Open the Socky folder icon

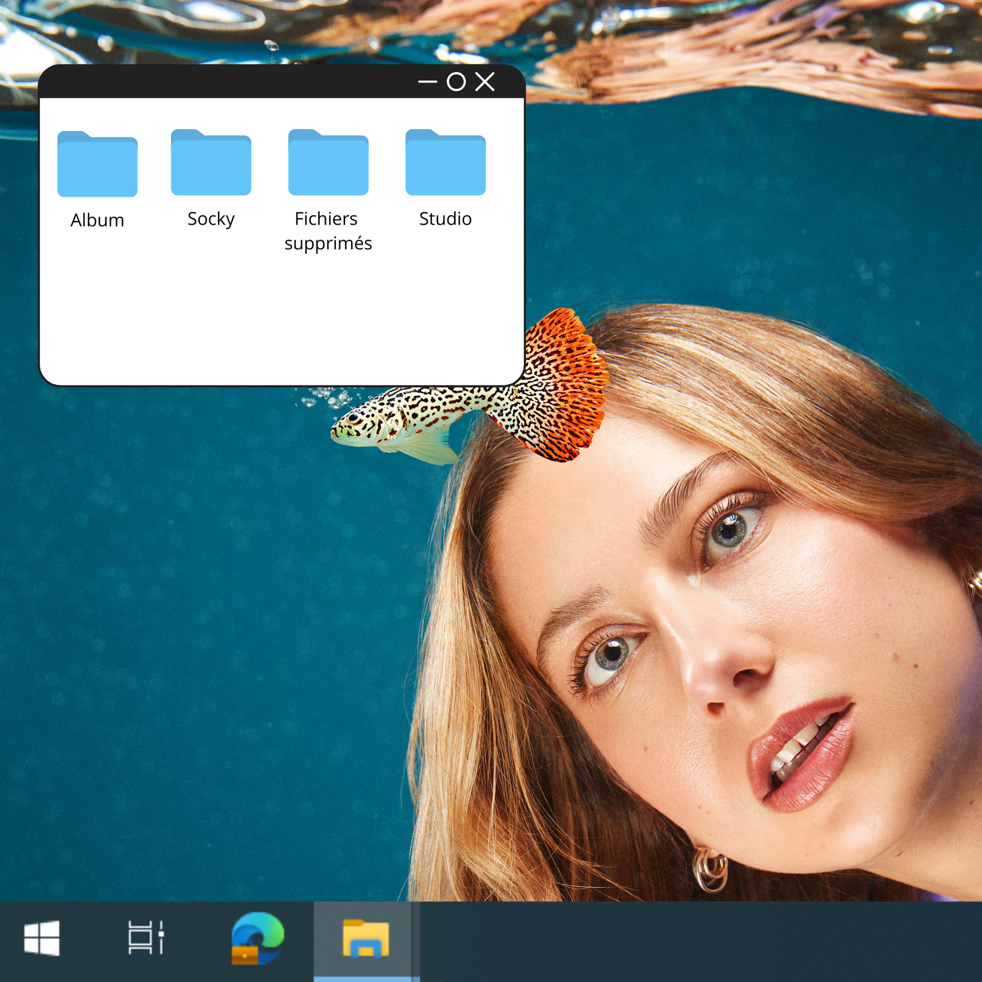click(x=211, y=162)
